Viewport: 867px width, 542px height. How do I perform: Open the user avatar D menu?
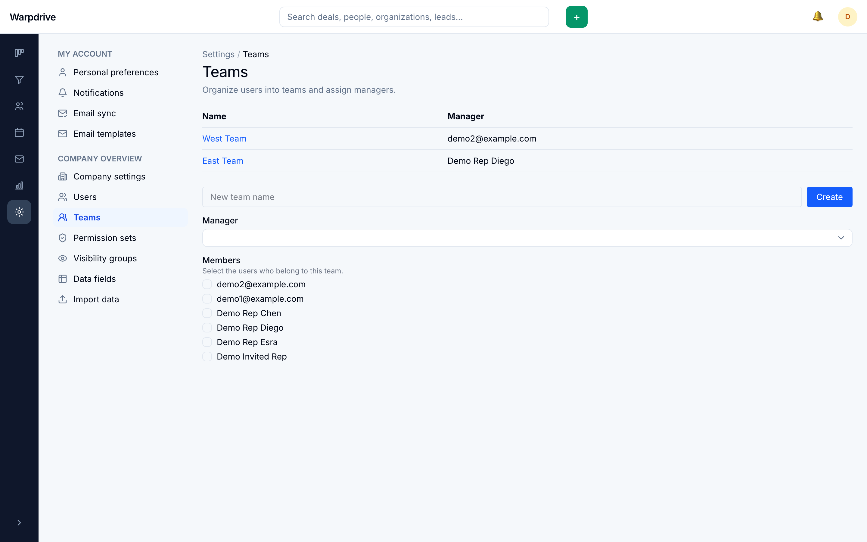(847, 17)
